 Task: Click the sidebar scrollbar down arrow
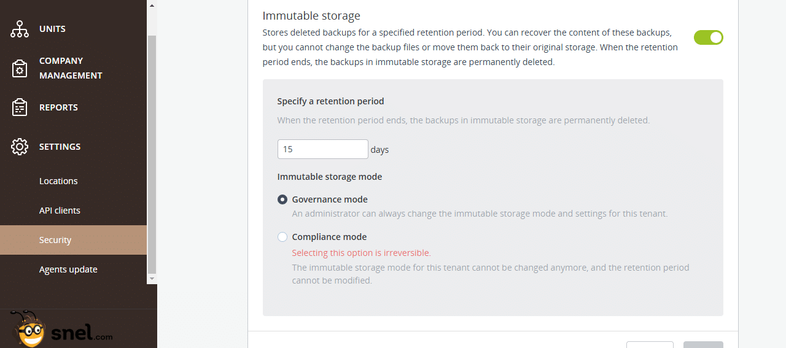click(x=152, y=279)
